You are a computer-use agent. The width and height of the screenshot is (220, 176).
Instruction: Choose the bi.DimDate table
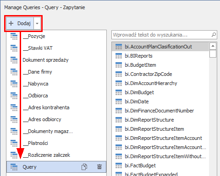(137, 101)
